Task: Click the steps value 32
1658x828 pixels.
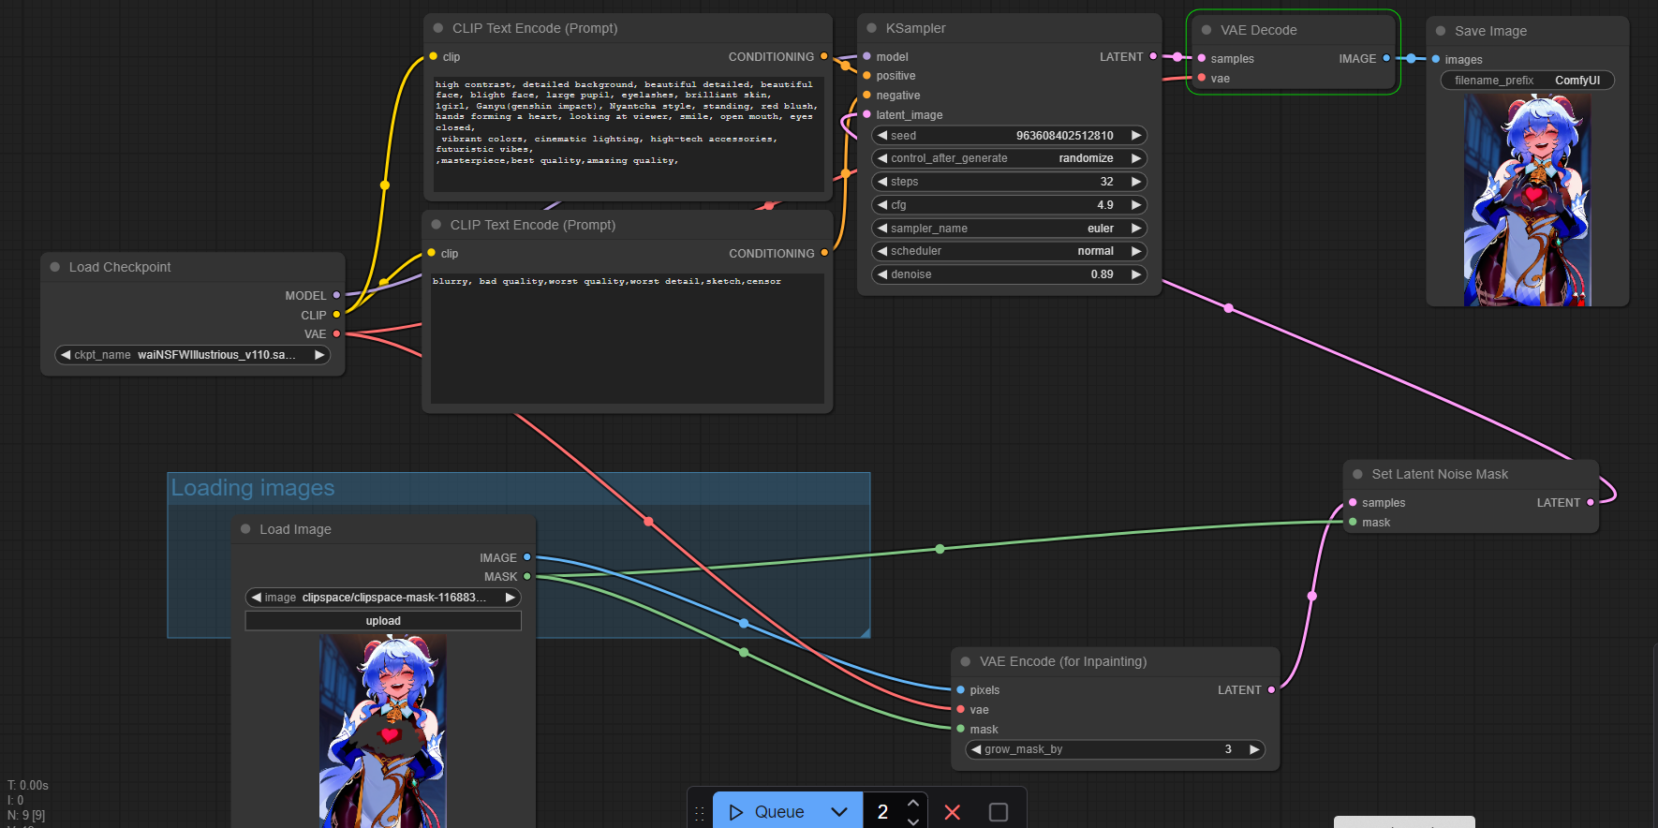Action: (x=1107, y=182)
